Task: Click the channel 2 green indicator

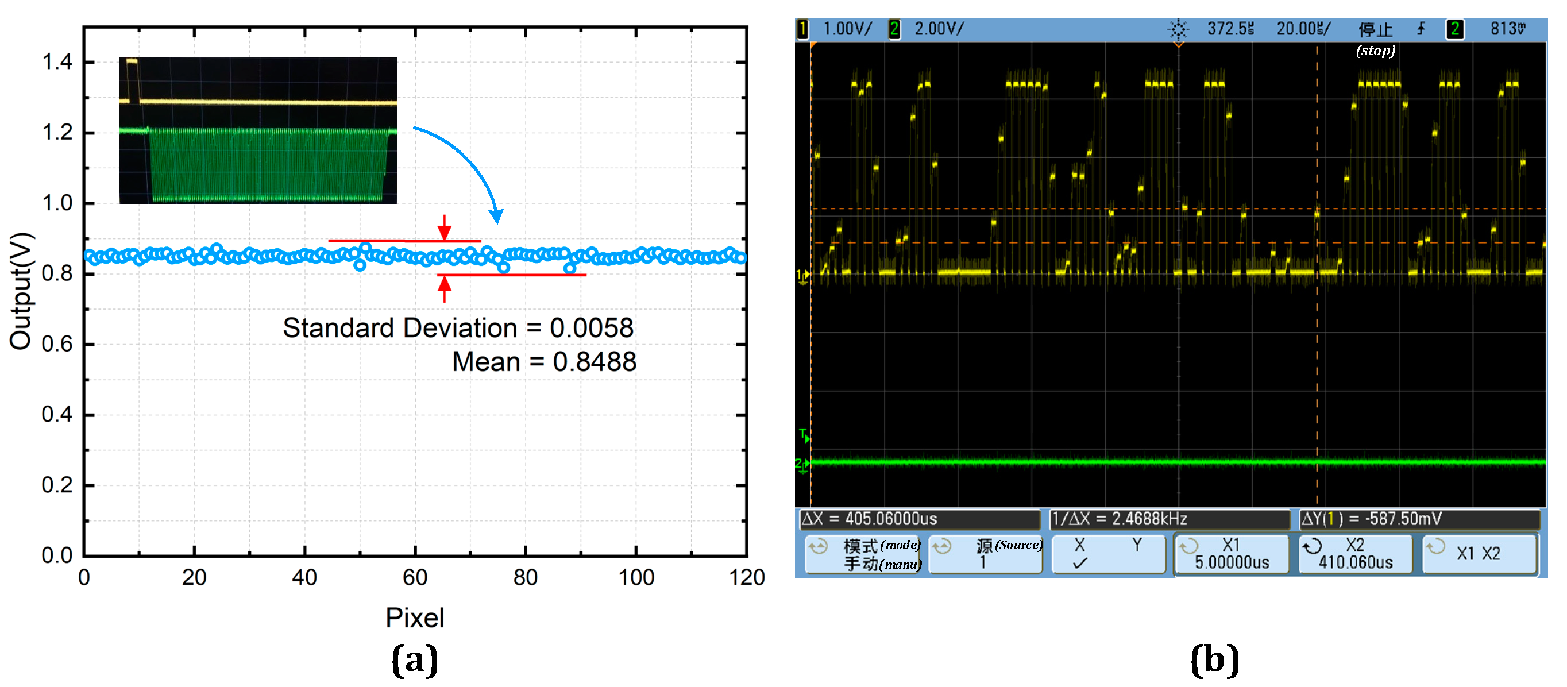Action: (x=894, y=29)
